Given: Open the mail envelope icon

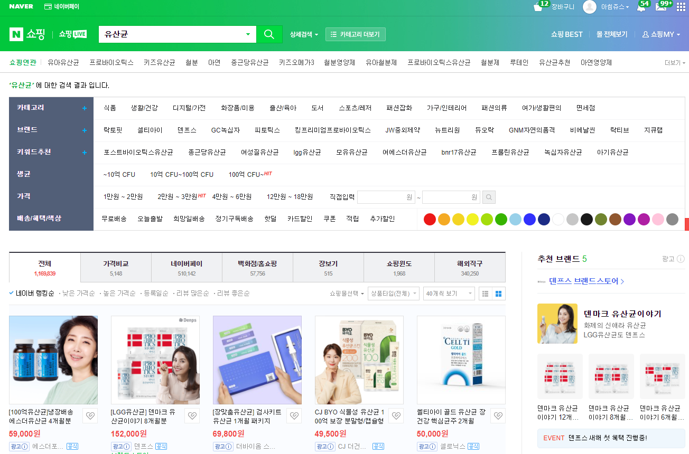Looking at the screenshot, I should (x=660, y=7).
